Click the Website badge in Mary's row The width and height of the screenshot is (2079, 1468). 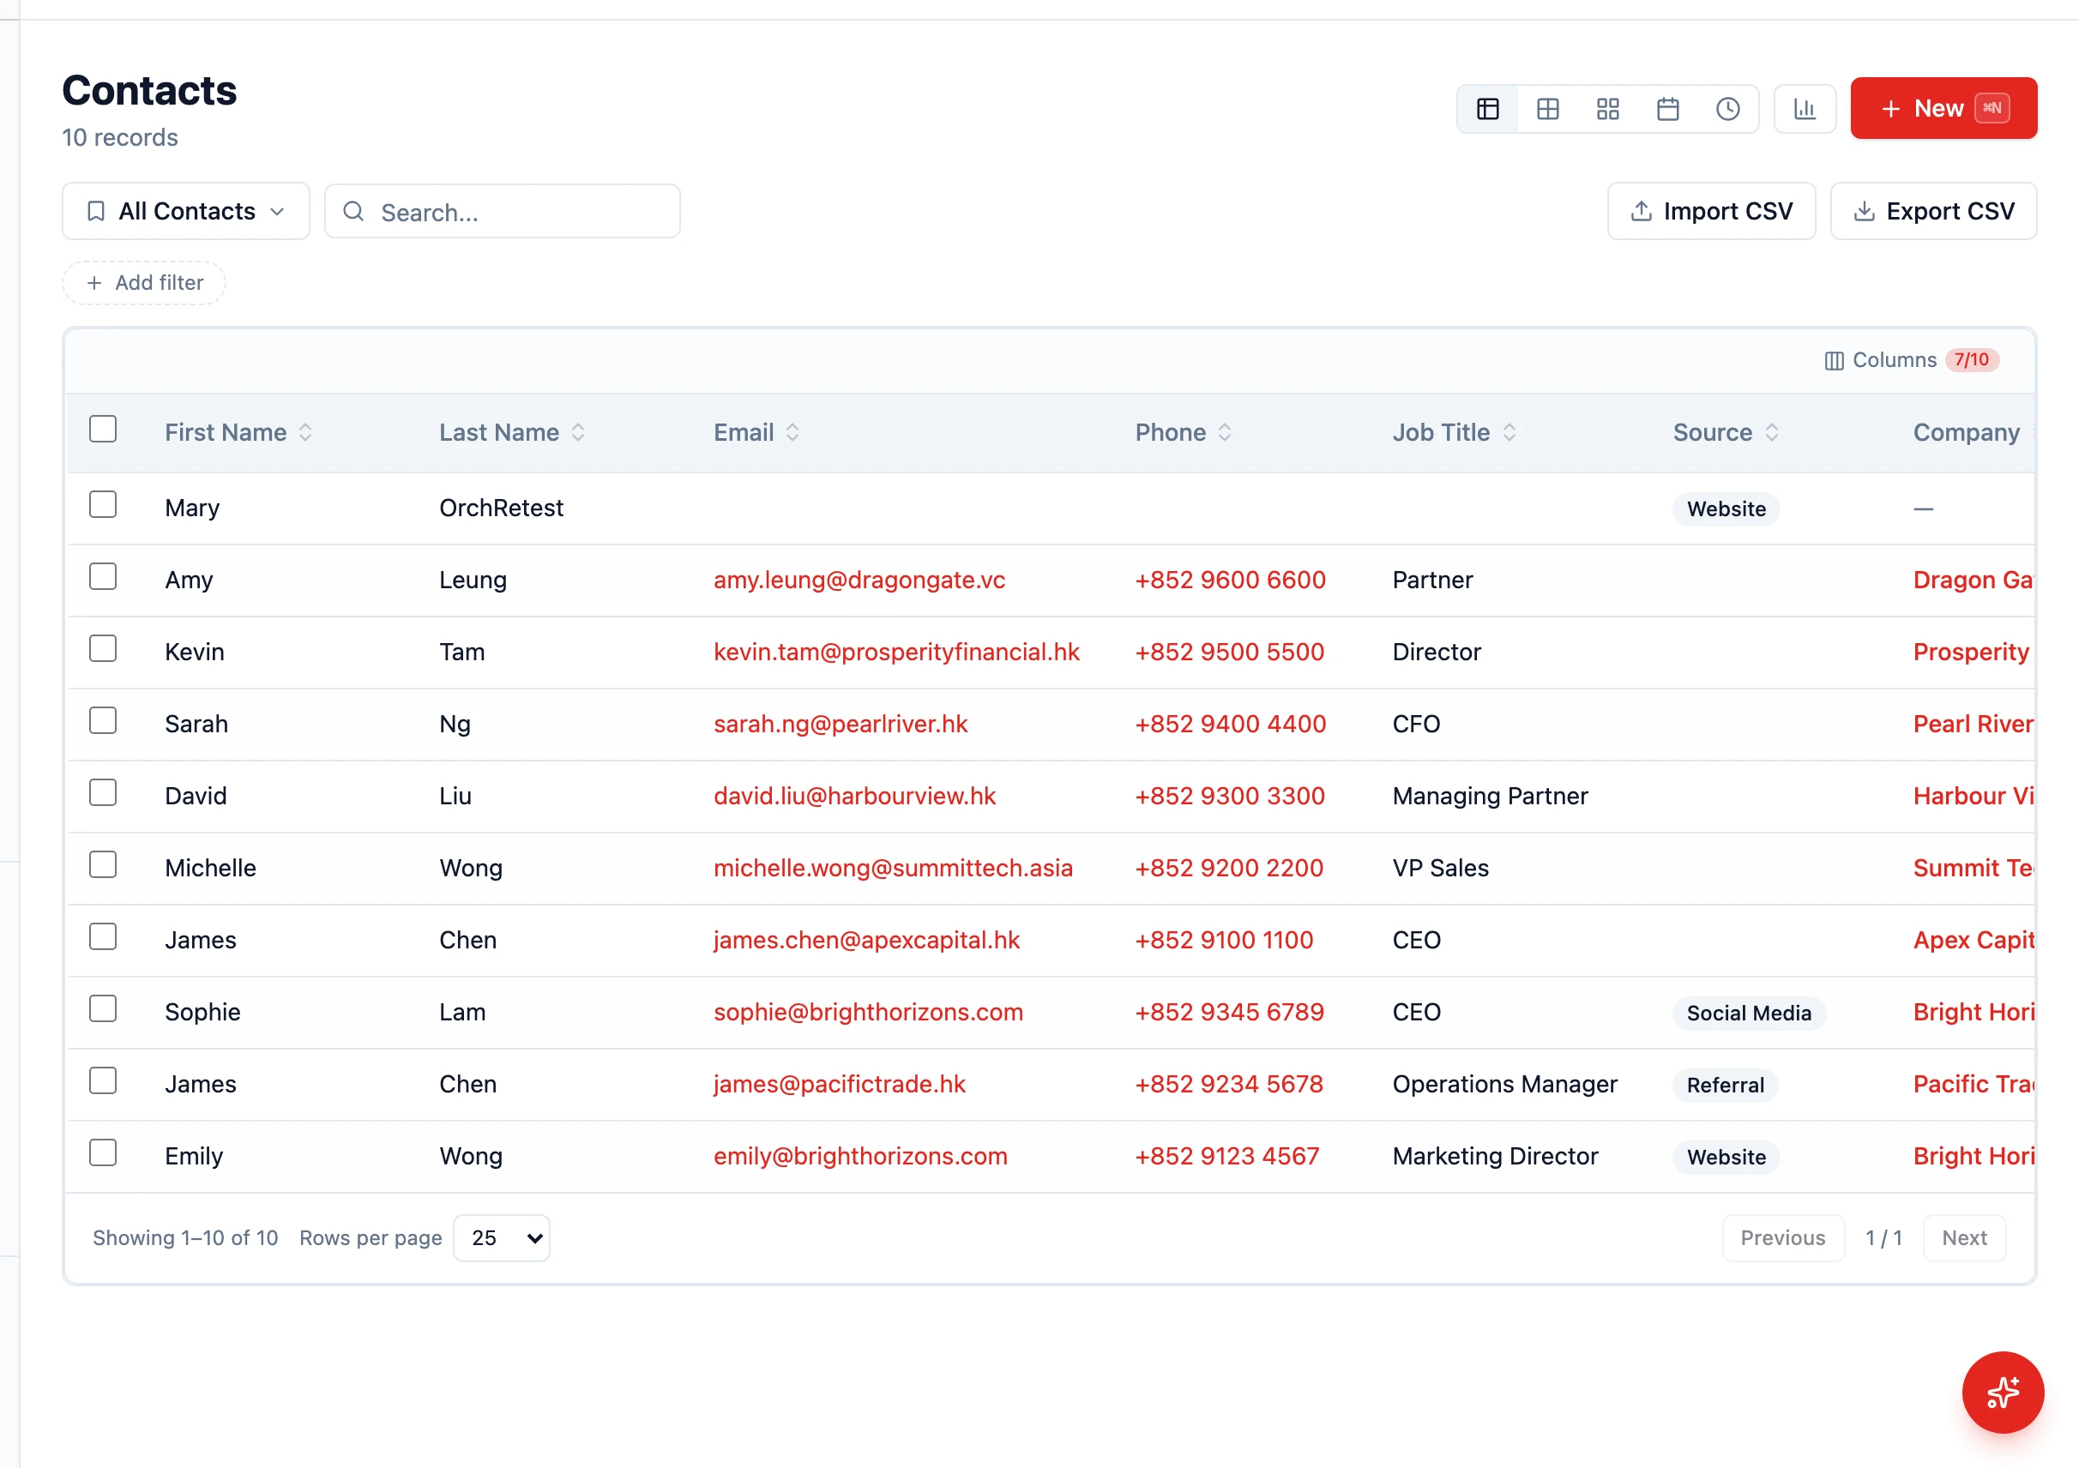pyautogui.click(x=1726, y=508)
